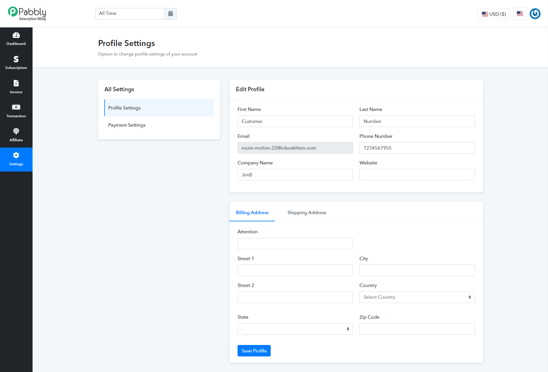Click the Settings gear icon

click(16, 155)
